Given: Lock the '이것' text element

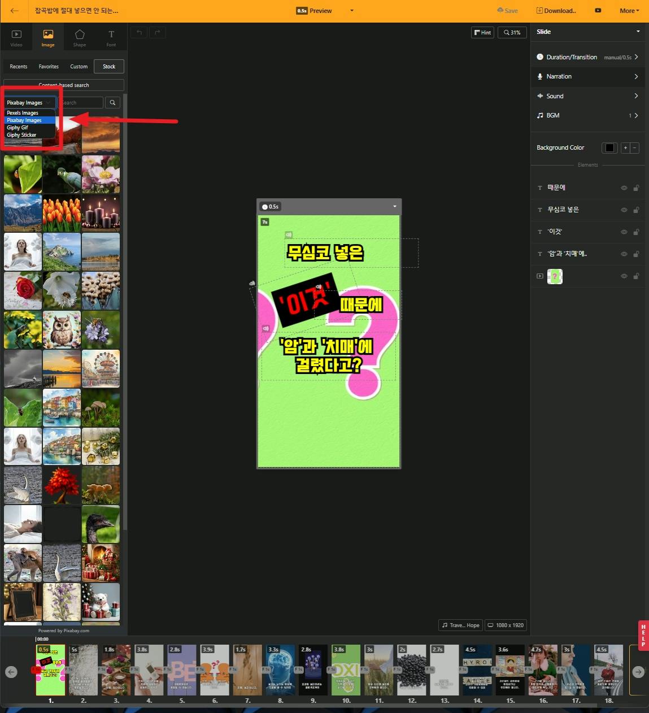Looking at the screenshot, I should 636,232.
